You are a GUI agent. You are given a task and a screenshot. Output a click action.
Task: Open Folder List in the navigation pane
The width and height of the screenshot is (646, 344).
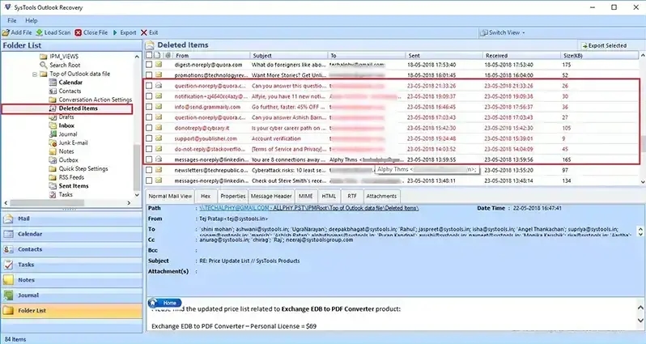72,311
